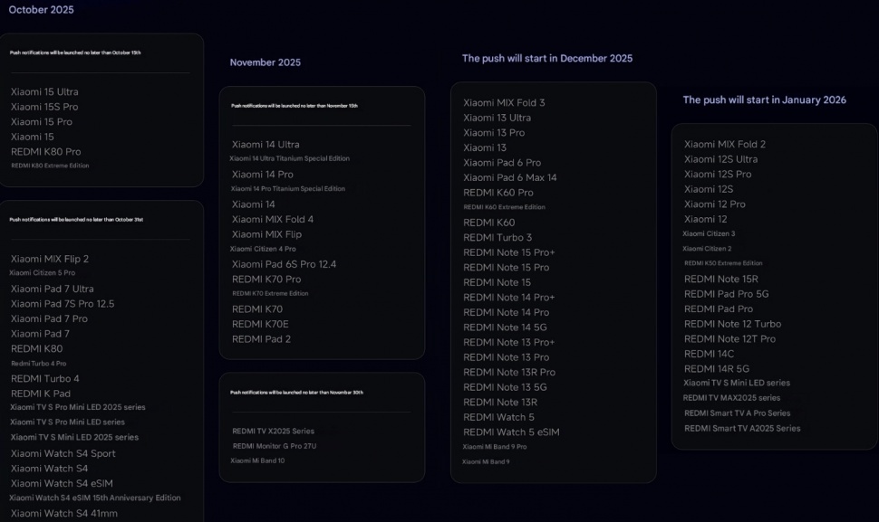
Task: Select "REDMI Note 13R Pro"
Action: [x=509, y=373]
